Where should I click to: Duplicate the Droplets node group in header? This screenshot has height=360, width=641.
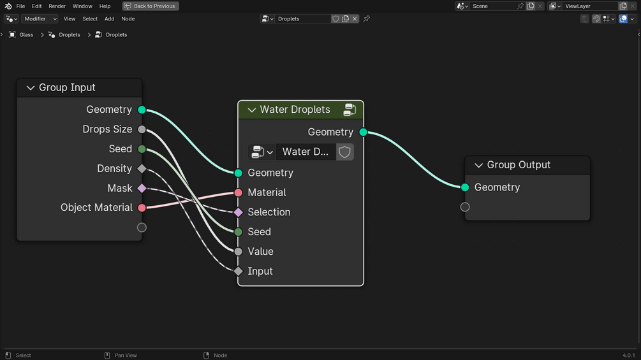pyautogui.click(x=346, y=18)
